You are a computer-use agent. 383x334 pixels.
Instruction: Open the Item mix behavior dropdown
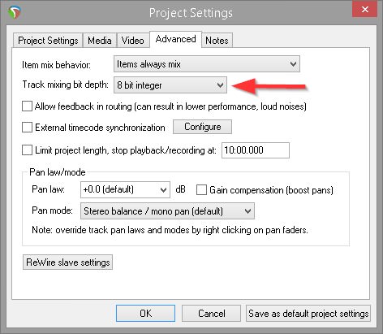click(207, 64)
